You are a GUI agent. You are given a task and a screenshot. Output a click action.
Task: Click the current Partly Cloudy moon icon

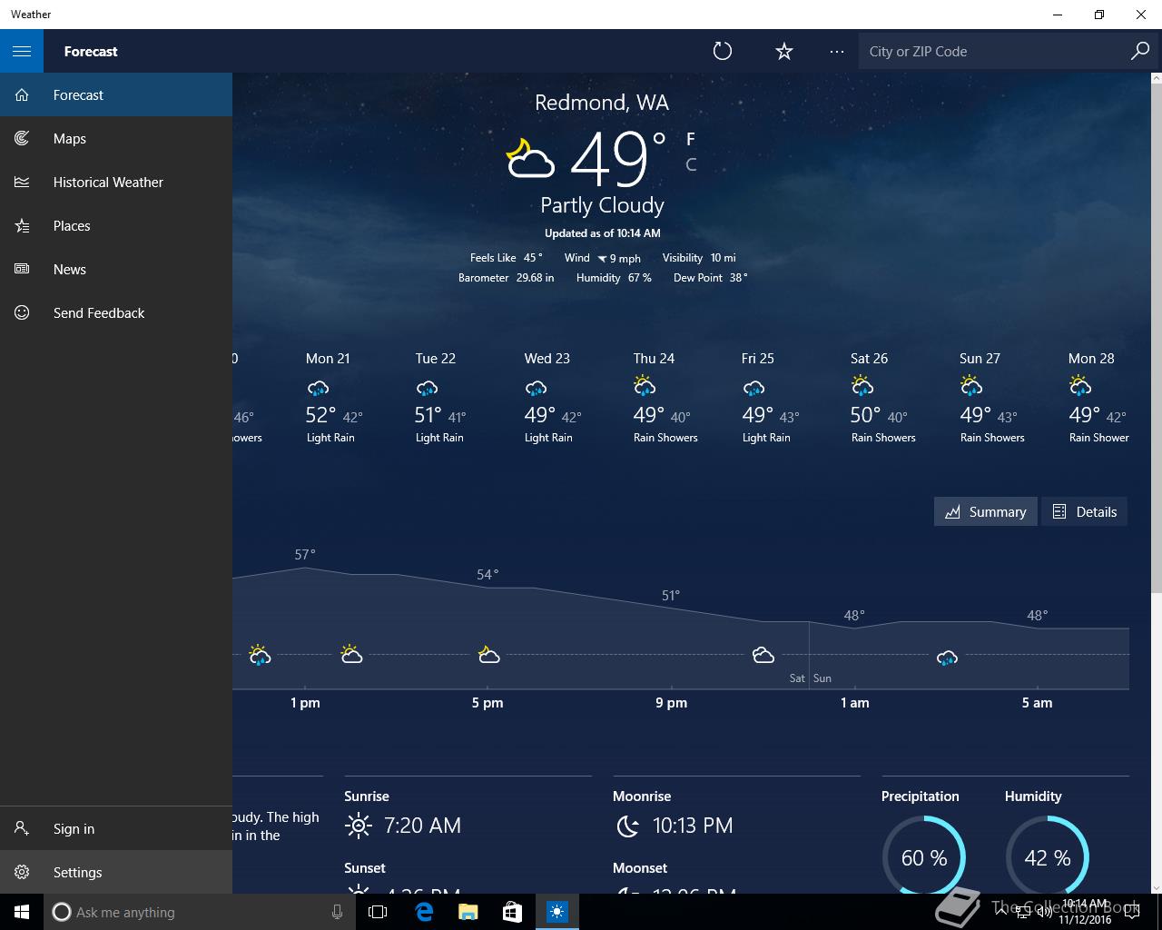click(529, 157)
